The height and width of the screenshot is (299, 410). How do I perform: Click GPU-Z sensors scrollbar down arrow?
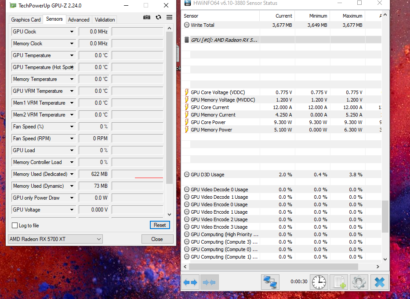click(170, 215)
